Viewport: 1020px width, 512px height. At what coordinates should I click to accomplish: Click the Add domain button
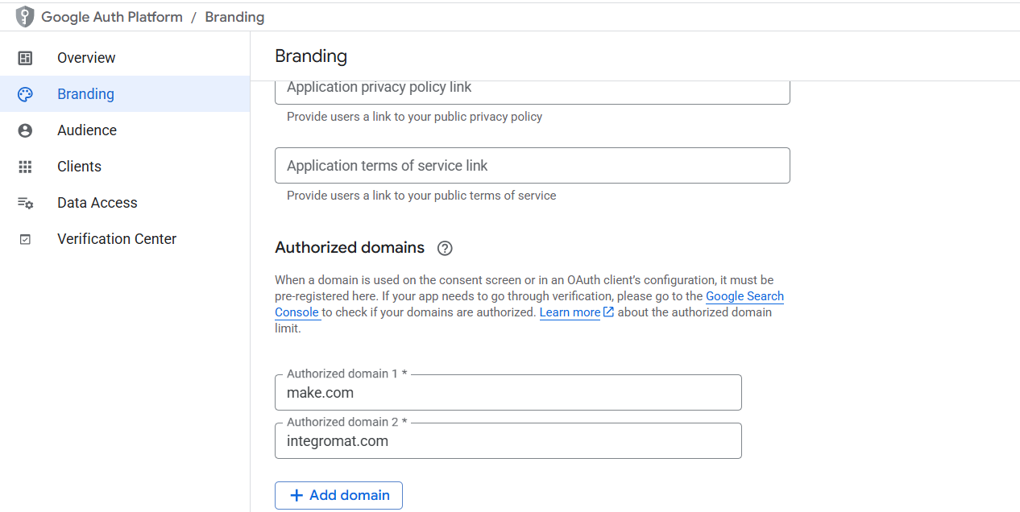point(338,495)
